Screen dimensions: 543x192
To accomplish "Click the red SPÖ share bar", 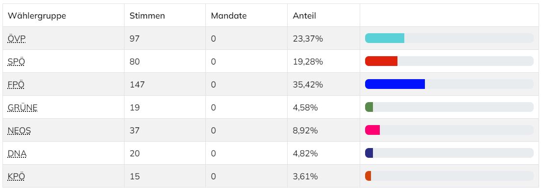I will (381, 61).
